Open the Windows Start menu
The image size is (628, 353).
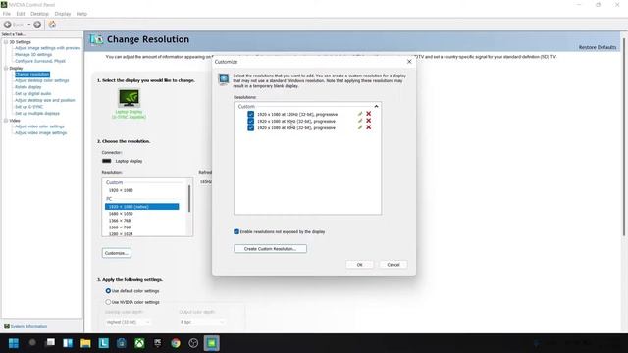coord(14,343)
